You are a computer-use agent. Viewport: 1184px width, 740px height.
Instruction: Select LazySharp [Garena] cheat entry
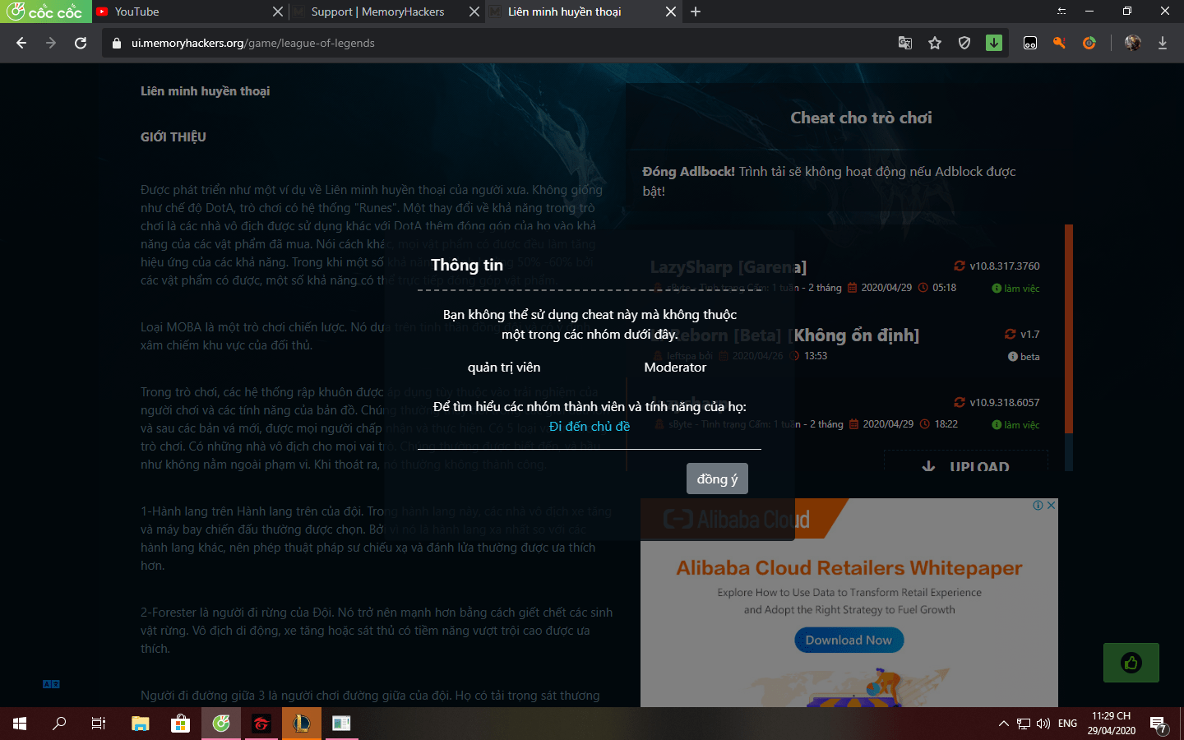[728, 267]
